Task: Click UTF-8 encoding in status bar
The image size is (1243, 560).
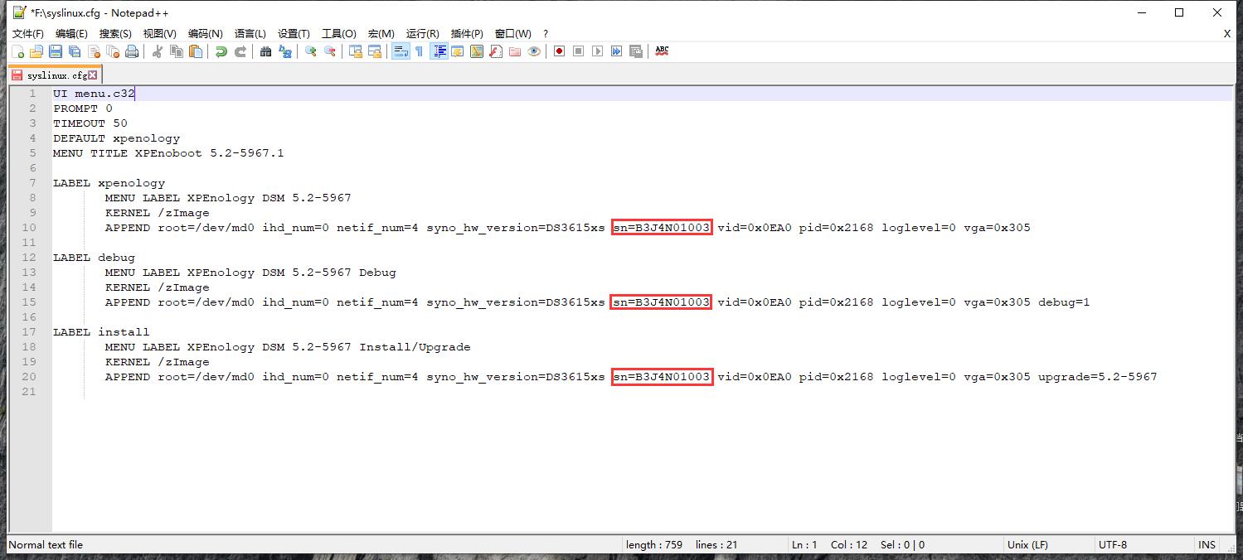Action: click(x=1113, y=545)
